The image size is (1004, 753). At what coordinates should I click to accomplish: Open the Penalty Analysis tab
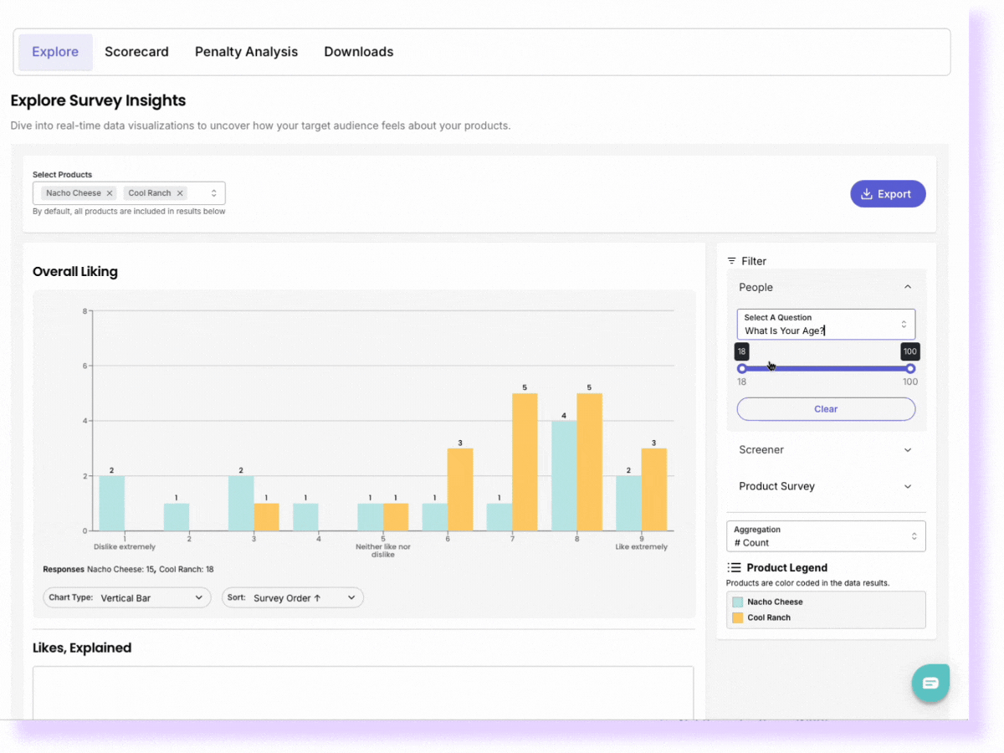coord(246,52)
